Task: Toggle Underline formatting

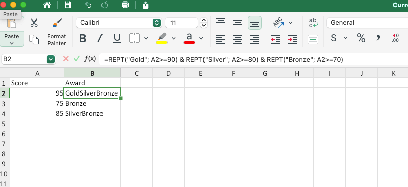Action: [117, 38]
